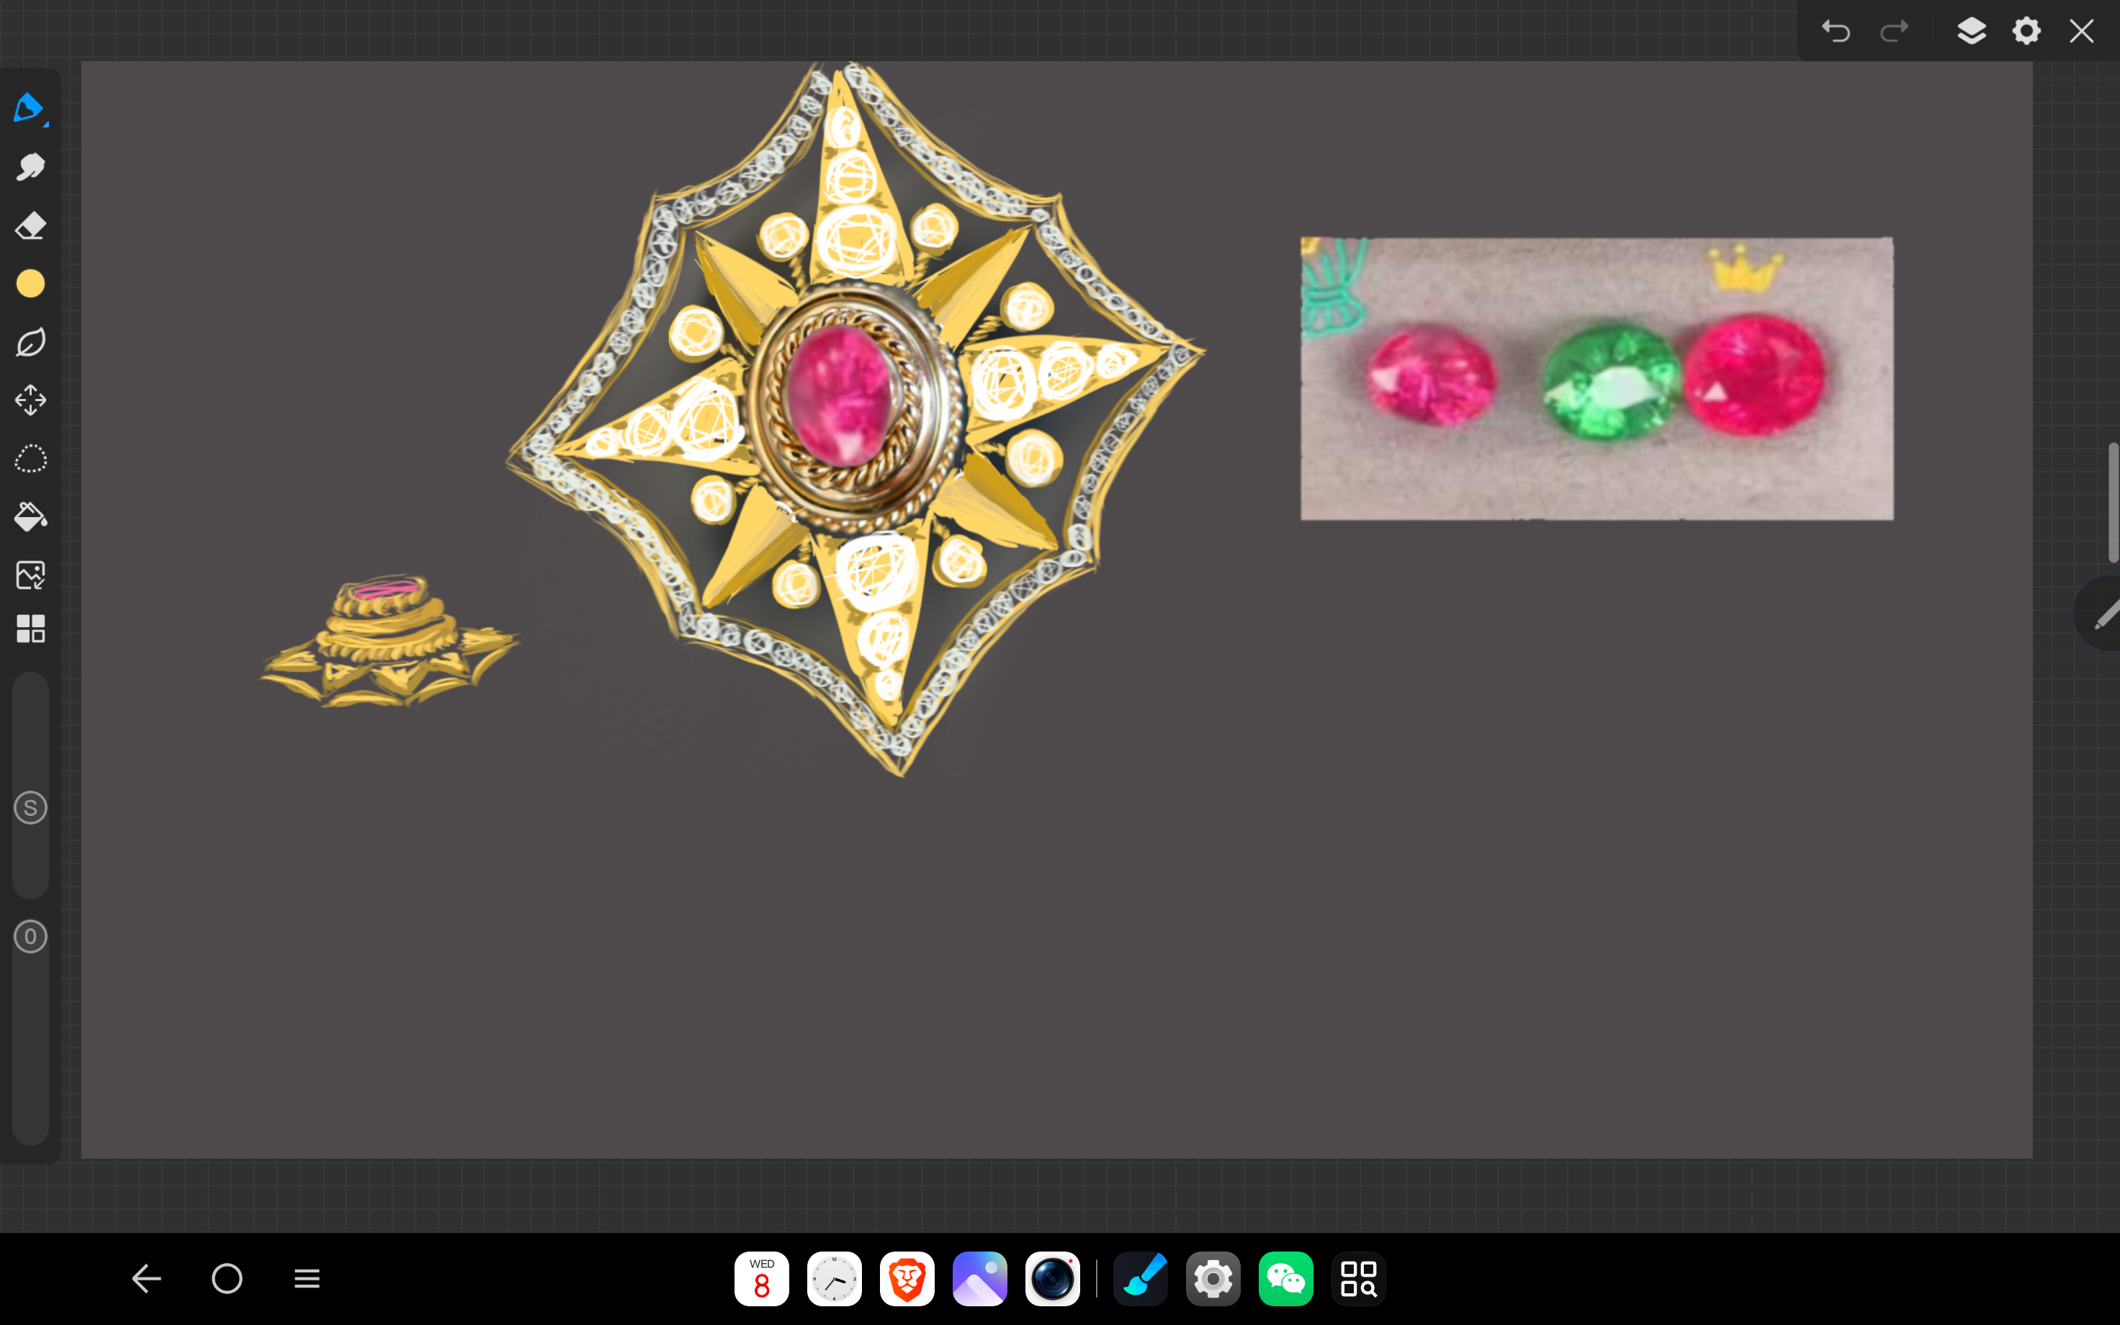Open the app drawer search icon
The image size is (2120, 1325).
point(1359,1279)
